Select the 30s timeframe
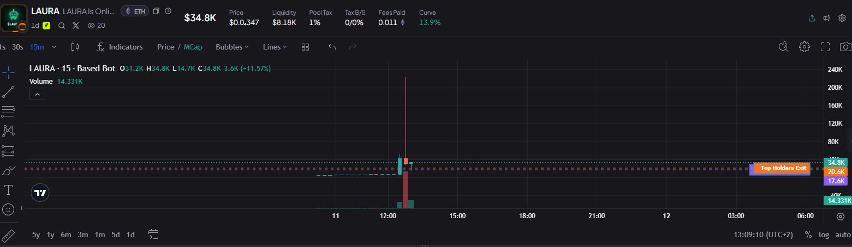Screen dimensions: 852x247 coord(17,47)
